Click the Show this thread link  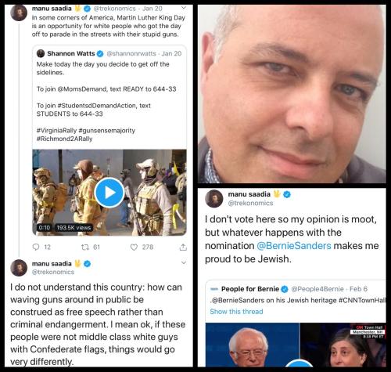pyautogui.click(x=236, y=312)
